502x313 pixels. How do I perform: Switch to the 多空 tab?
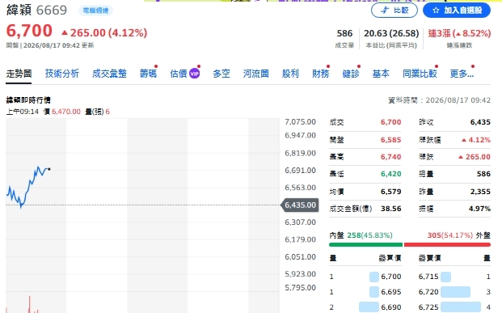pos(221,74)
